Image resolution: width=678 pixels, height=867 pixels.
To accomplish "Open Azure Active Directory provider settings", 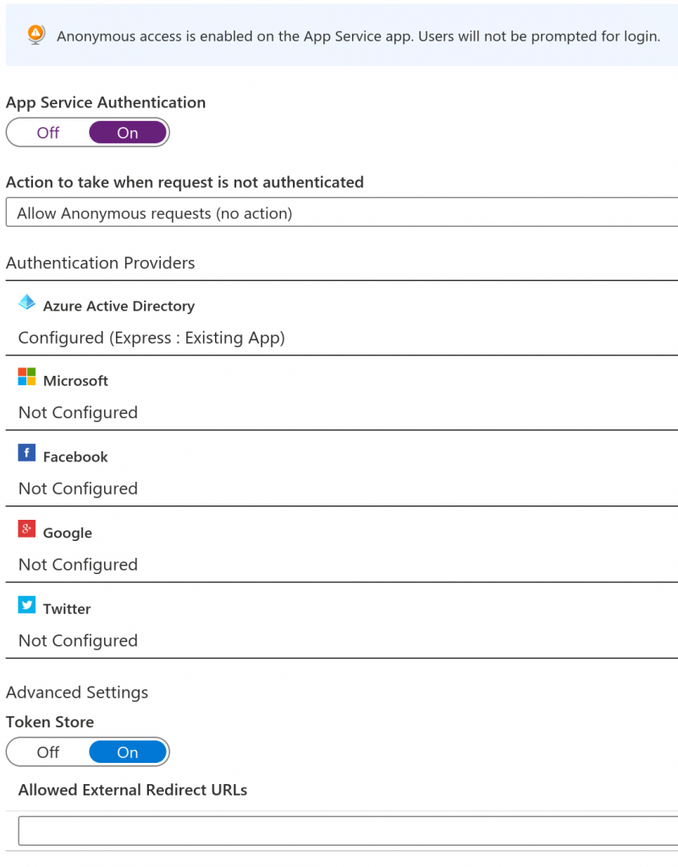I will [x=341, y=318].
